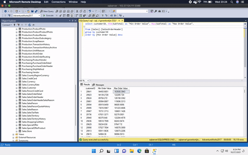Image resolution: width=248 pixels, height=155 pixels.
Task: Click the Execute button
Action: 48,16
